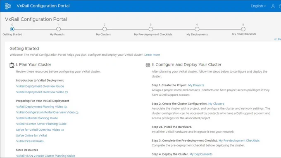Go to My Pre-deployment Checklists step label
The image size is (281, 158).
point(153,34)
